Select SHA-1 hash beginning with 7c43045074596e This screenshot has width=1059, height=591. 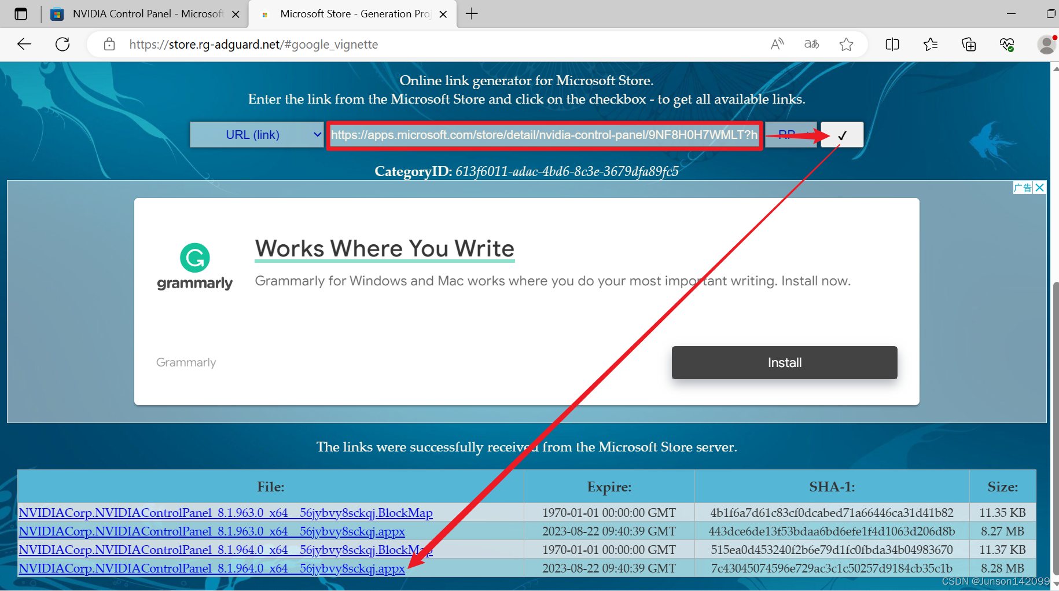click(832, 568)
